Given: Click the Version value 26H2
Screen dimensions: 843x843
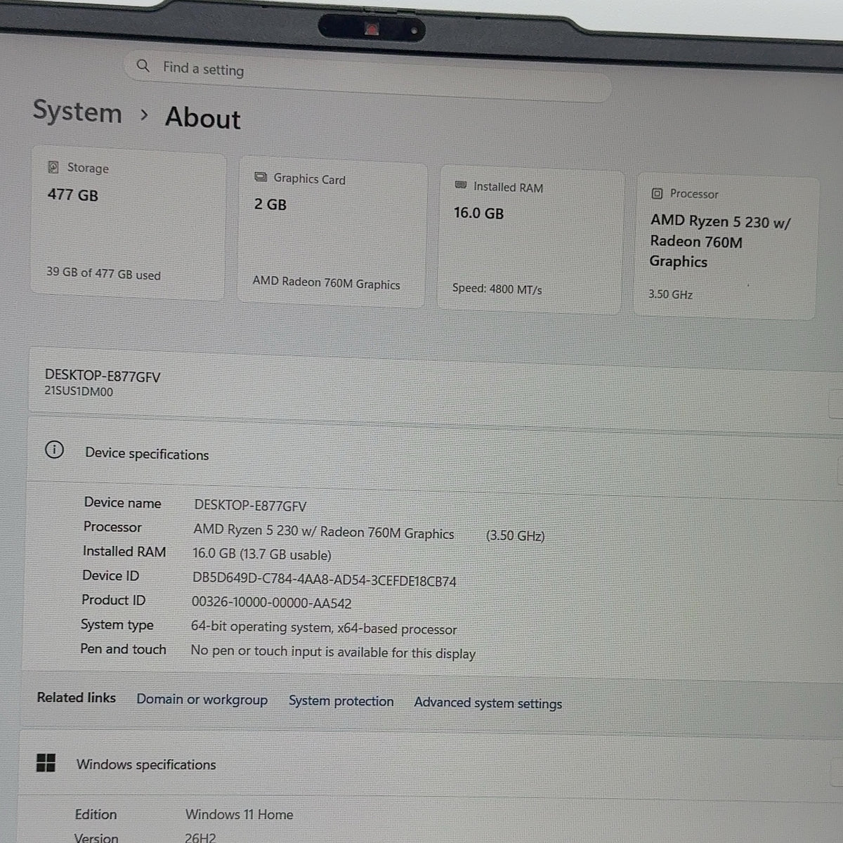Looking at the screenshot, I should [200, 838].
